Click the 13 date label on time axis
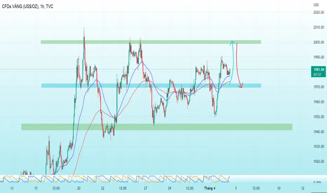The image size is (327, 193). click(x=12, y=188)
